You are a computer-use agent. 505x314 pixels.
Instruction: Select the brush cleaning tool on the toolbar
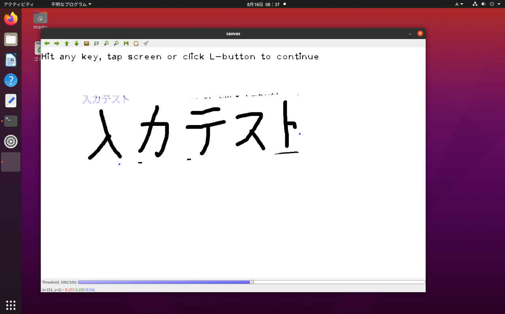(146, 43)
